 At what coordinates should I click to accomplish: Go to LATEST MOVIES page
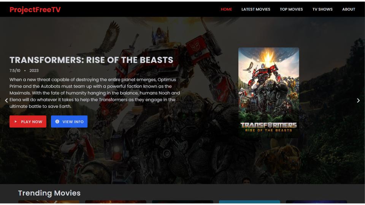[255, 9]
